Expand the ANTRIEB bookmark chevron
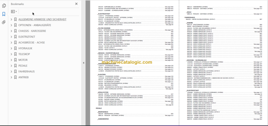Screen dimensions: 268x126 tap(11, 77)
